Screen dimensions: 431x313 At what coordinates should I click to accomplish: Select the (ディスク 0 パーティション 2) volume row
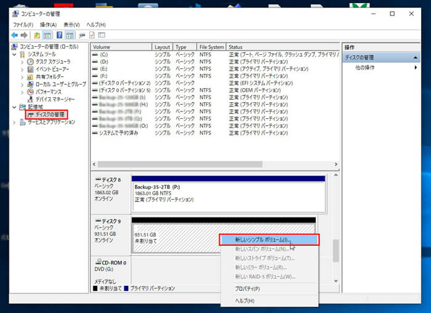[216, 83]
